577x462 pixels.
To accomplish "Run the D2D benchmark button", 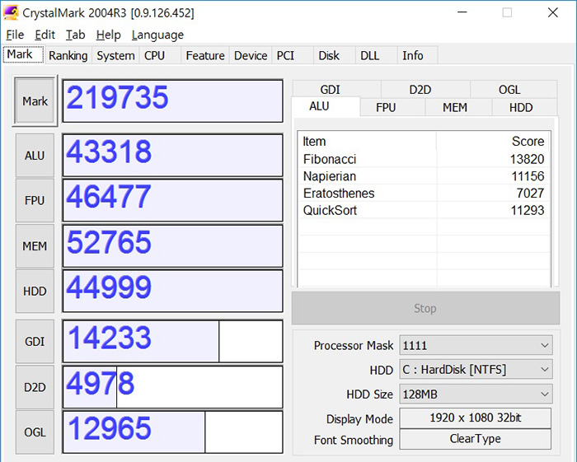I will 35,387.
